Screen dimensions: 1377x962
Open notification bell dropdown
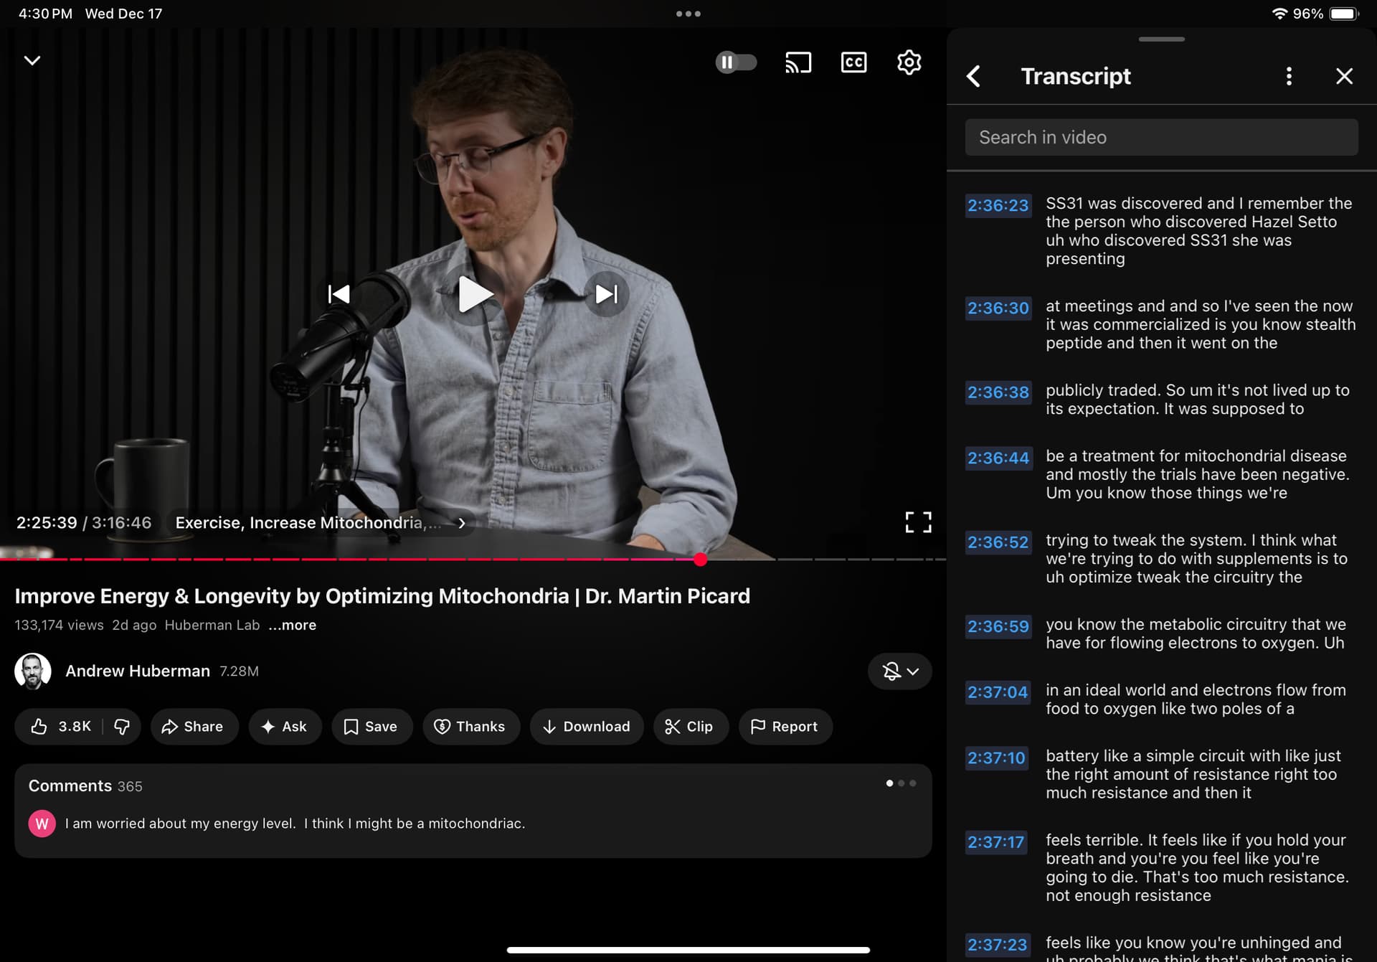click(899, 671)
